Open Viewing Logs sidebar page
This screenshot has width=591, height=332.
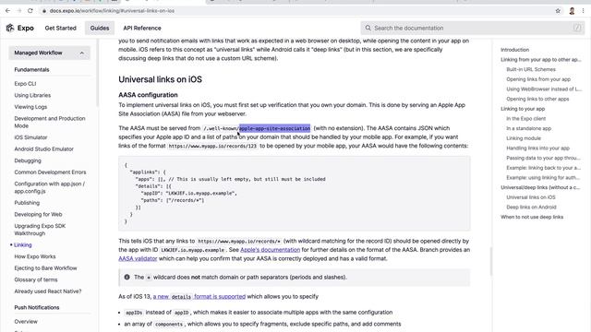pos(30,107)
